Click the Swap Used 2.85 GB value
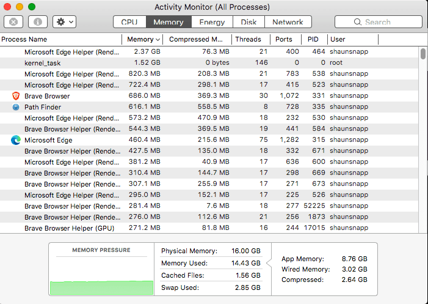 [248, 287]
